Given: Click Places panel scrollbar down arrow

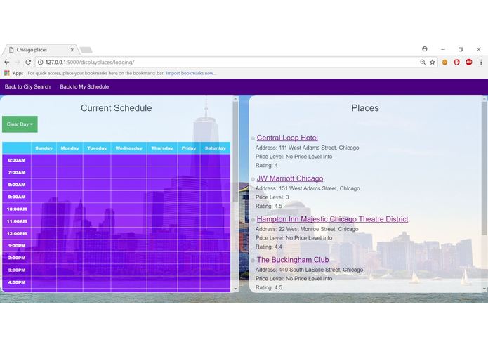Looking at the screenshot, I should pos(484,289).
